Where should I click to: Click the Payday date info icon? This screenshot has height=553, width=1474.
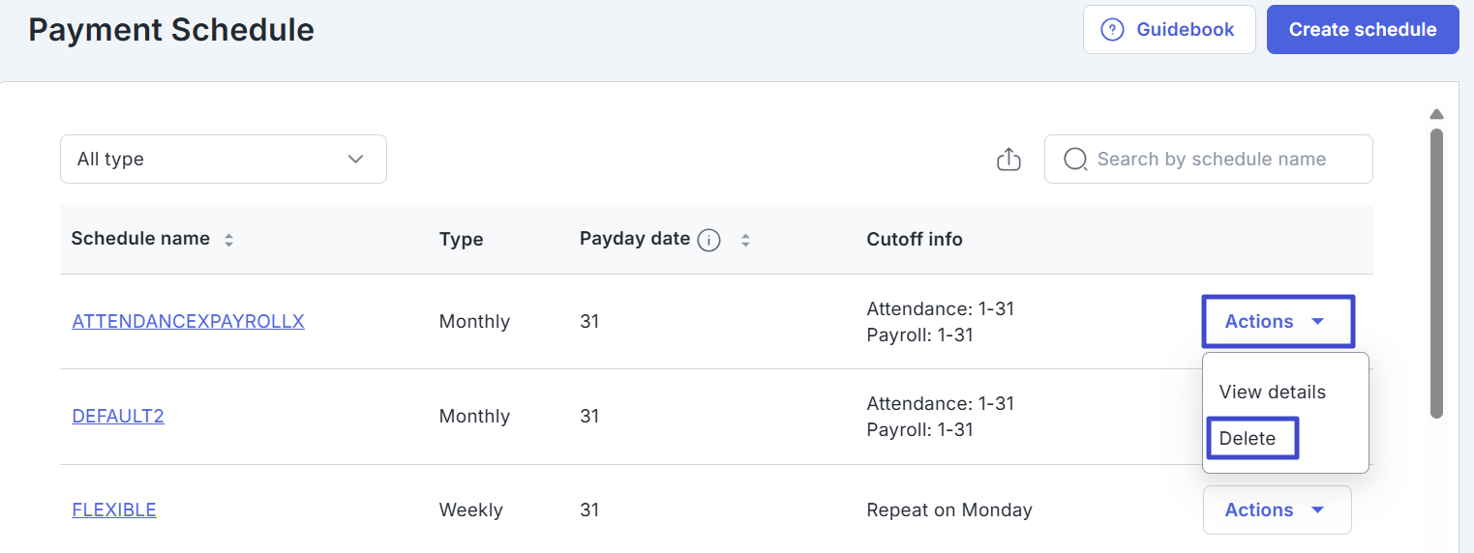(x=708, y=240)
